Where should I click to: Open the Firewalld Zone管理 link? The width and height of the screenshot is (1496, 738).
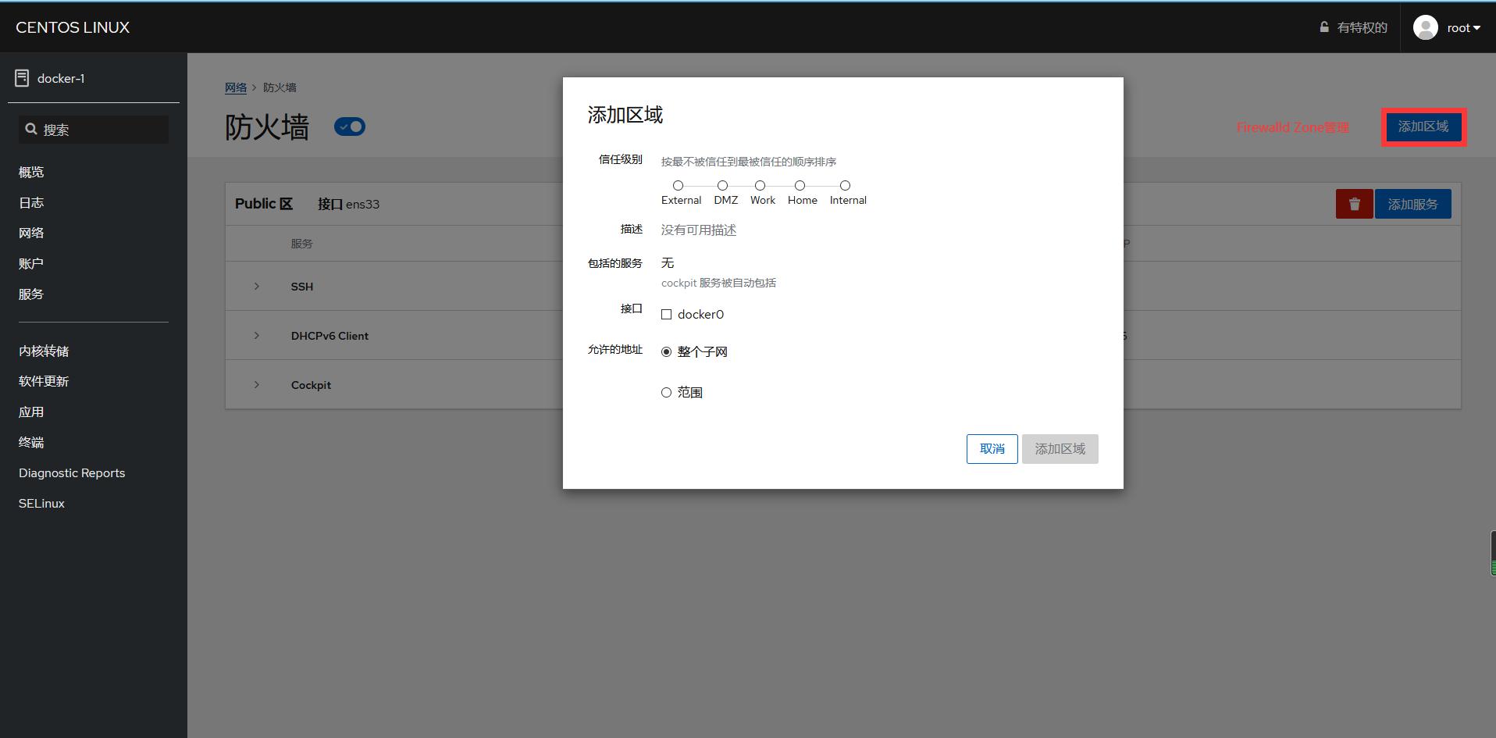click(1292, 127)
